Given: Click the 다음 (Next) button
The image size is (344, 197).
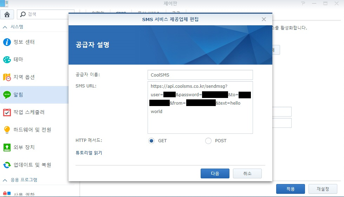Looking at the screenshot, I should [215, 173].
